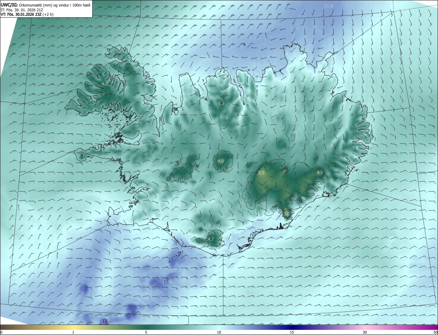Click the 50 end of the color scale

pyautogui.click(x=435, y=332)
